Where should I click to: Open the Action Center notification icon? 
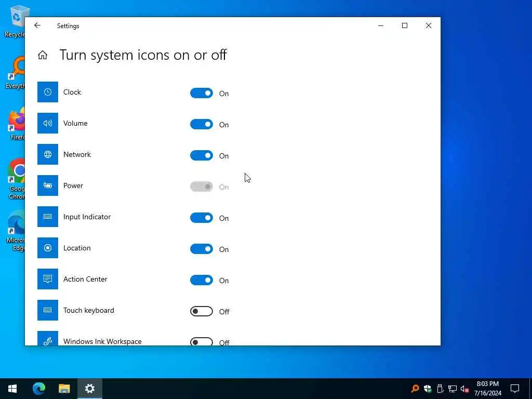515,389
